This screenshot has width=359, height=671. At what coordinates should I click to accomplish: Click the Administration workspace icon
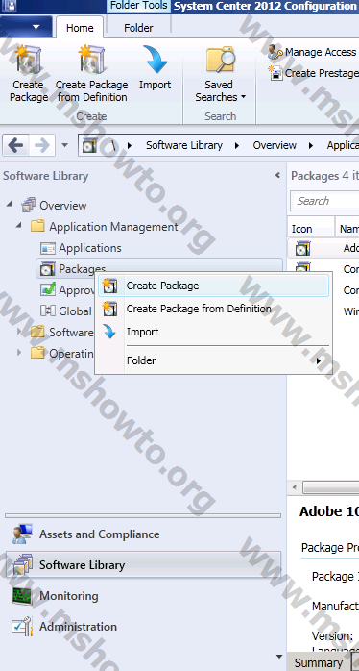click(x=22, y=626)
